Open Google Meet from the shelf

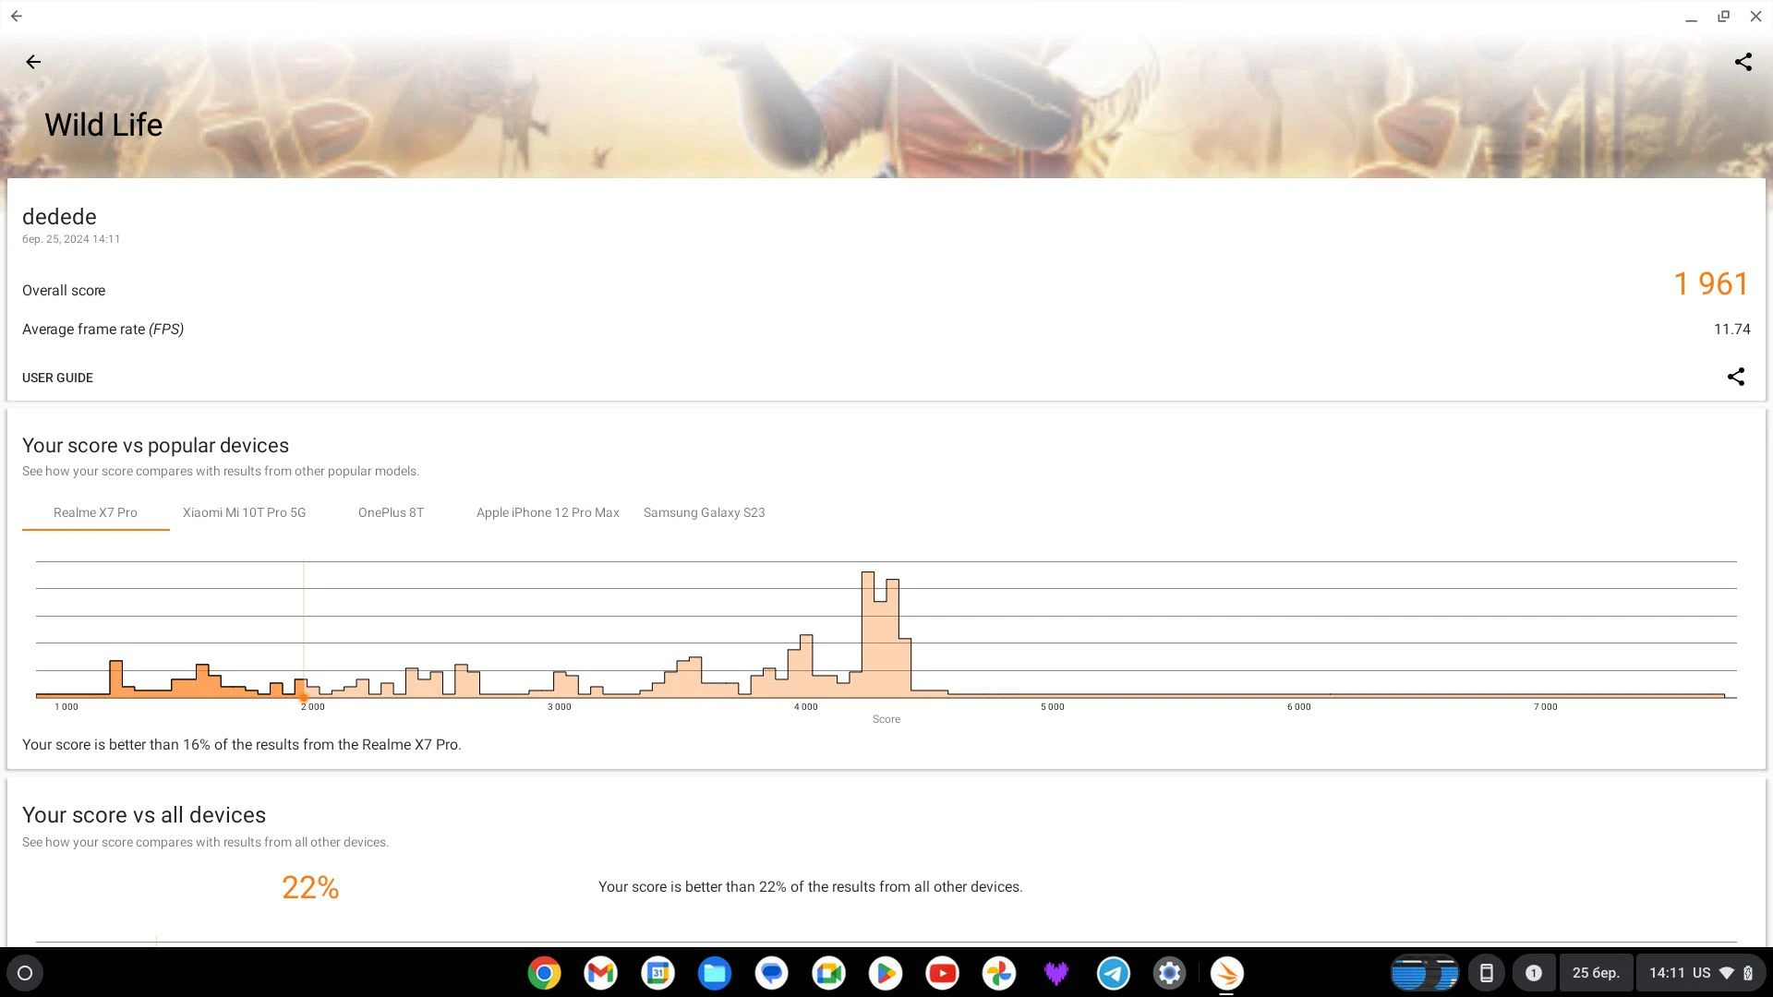828,973
